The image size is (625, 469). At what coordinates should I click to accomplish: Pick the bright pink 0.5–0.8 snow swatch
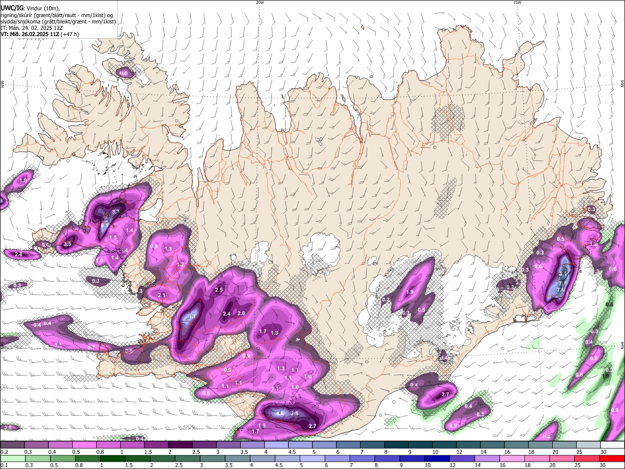click(x=84, y=445)
